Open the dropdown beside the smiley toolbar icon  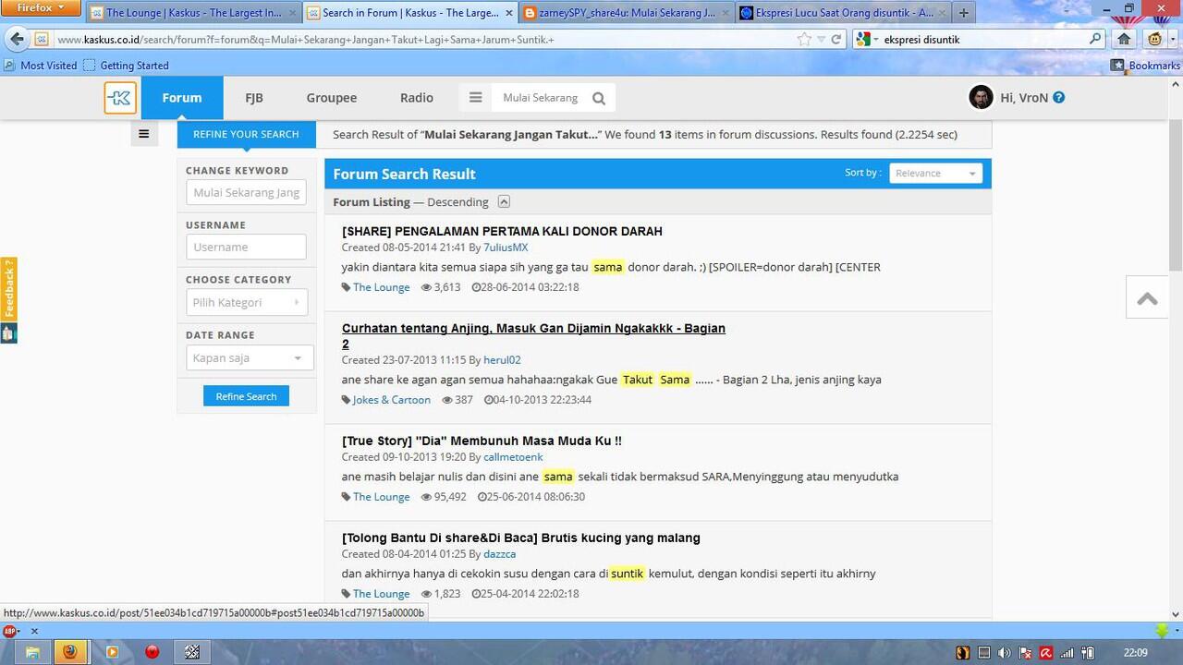[1173, 39]
